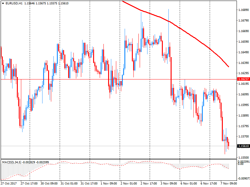The width and height of the screenshot is (250, 187).
Task: Click the 1.15500 price axis label
Action: click(x=243, y=157)
